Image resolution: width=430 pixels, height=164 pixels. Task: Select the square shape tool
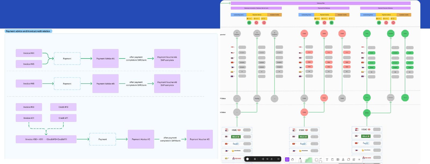coord(316,160)
